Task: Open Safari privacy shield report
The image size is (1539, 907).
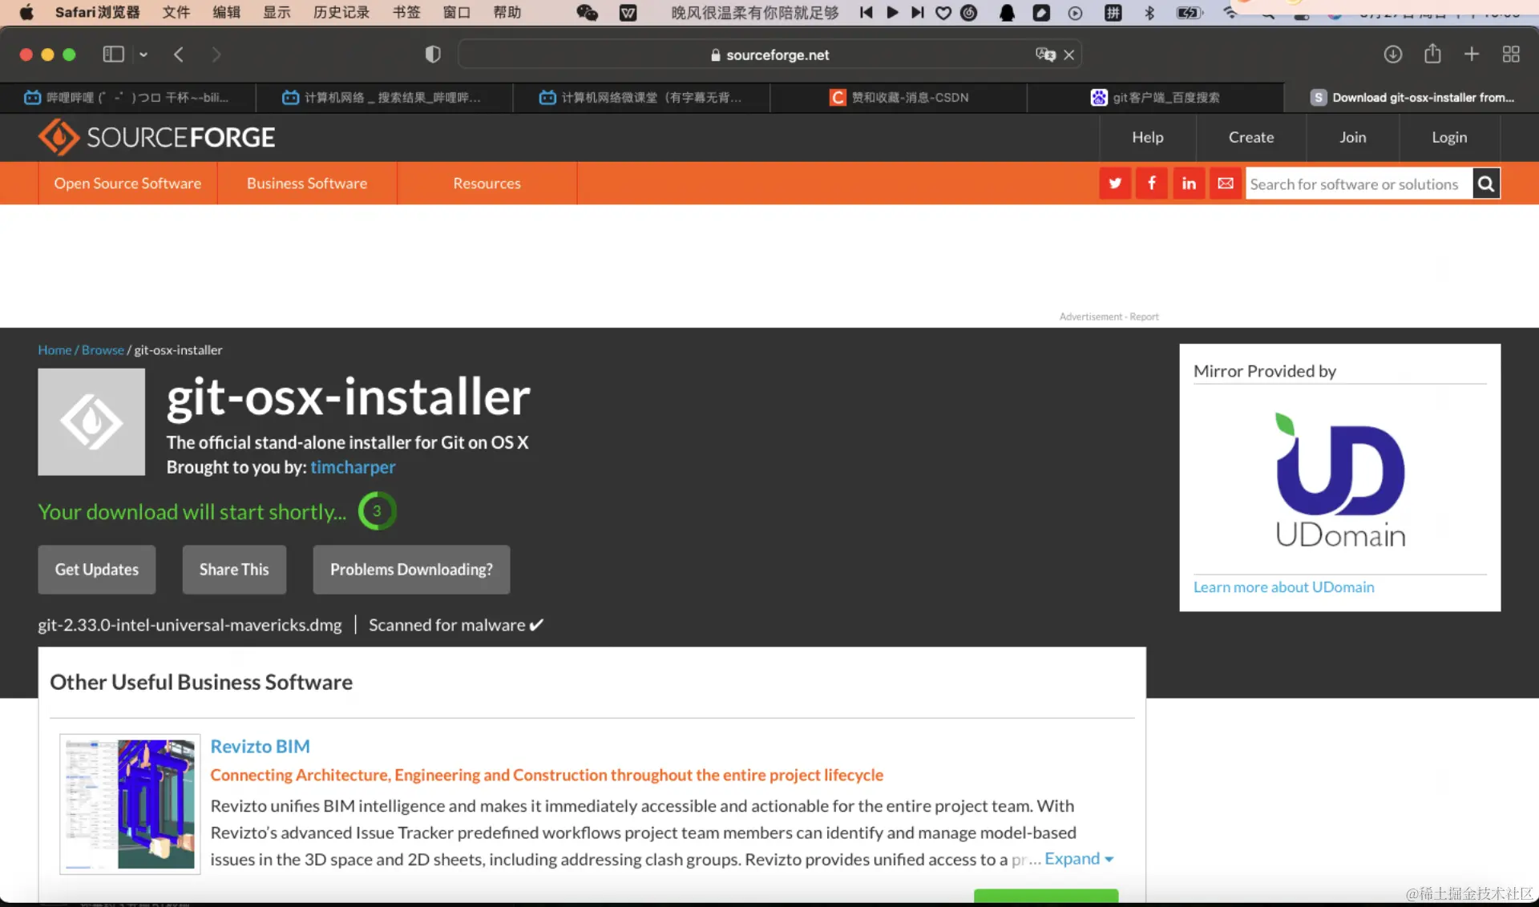Action: [x=433, y=54]
